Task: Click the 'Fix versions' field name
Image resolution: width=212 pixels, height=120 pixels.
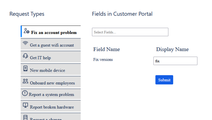Action: click(103, 59)
